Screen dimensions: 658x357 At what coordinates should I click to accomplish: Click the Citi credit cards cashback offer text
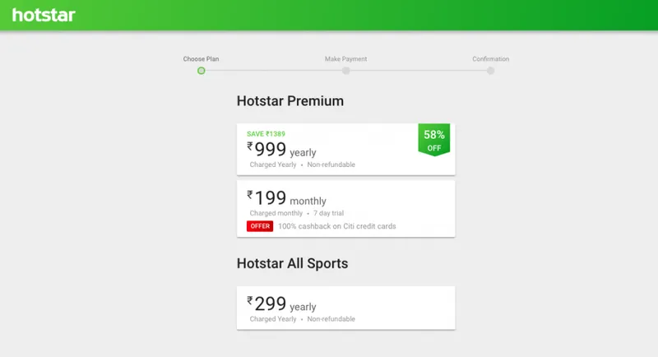(336, 226)
